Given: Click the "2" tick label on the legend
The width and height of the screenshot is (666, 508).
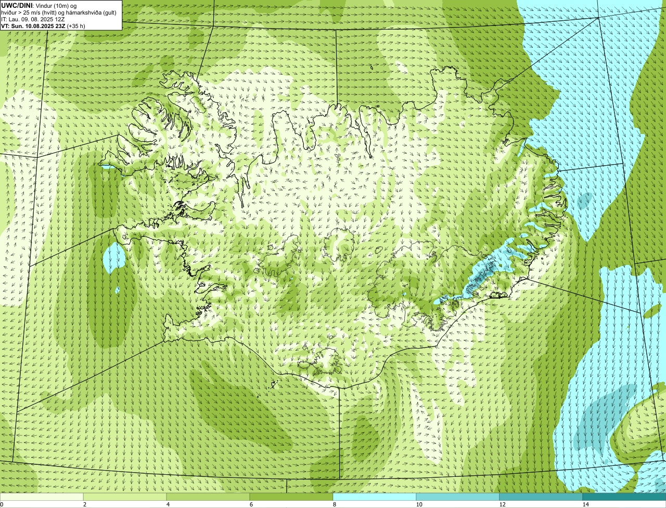Looking at the screenshot, I should tap(84, 504).
